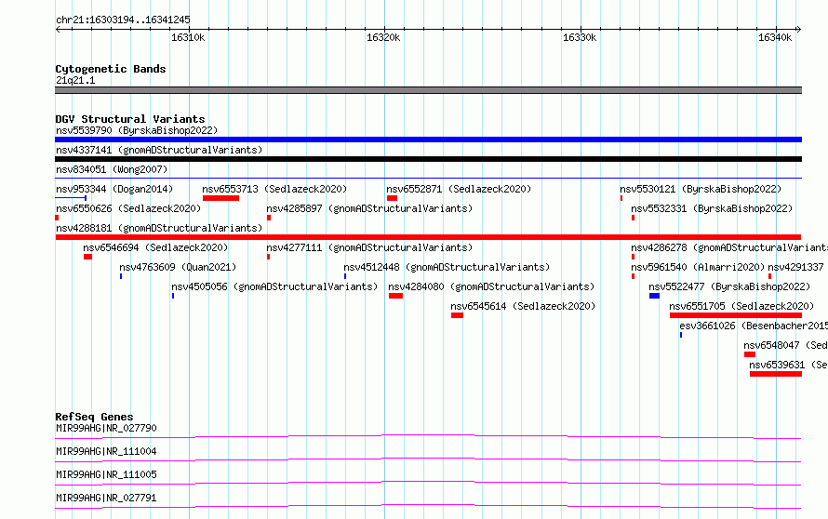Select the black nsv4337141 variant bar
Screen dimensions: 828x519
pyautogui.click(x=428, y=159)
